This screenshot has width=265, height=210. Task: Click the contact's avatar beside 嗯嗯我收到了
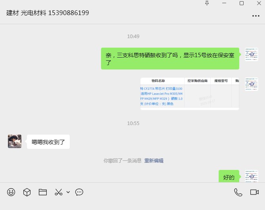click(15, 141)
